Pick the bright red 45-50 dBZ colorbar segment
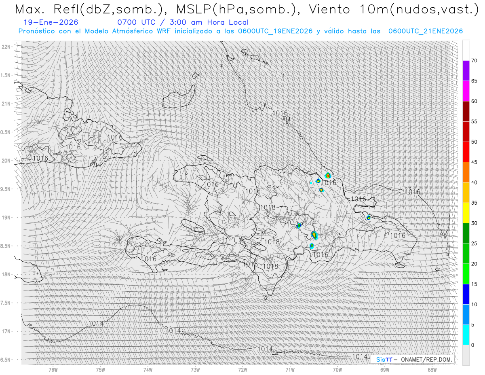 coord(466,152)
